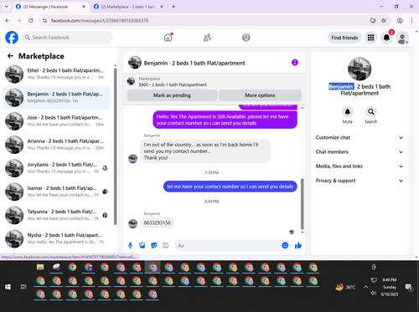419x312 pixels.
Task: Click the conversation list scrollbar
Action: click(x=116, y=146)
